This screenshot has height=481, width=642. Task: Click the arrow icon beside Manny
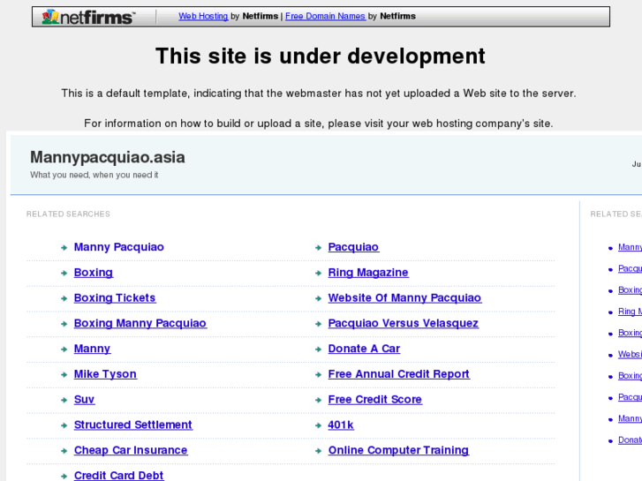tap(64, 349)
